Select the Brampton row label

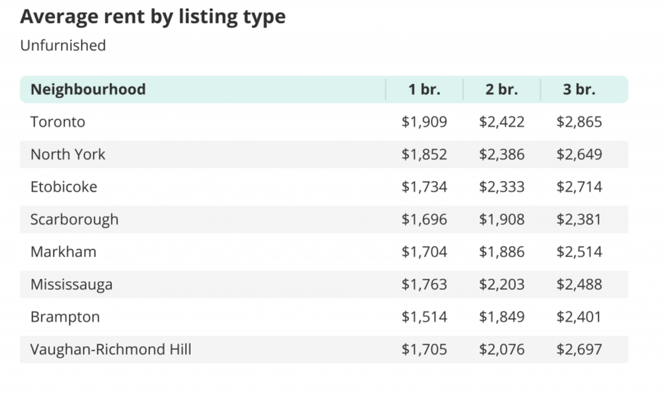(x=65, y=317)
